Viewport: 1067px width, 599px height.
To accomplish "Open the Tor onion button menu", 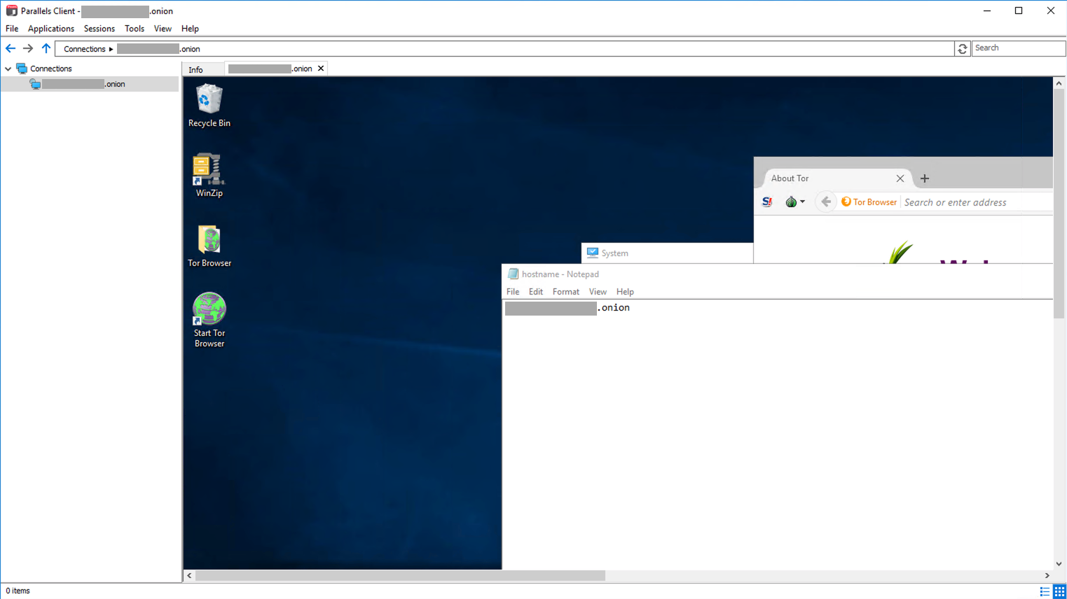I will pyautogui.click(x=794, y=202).
